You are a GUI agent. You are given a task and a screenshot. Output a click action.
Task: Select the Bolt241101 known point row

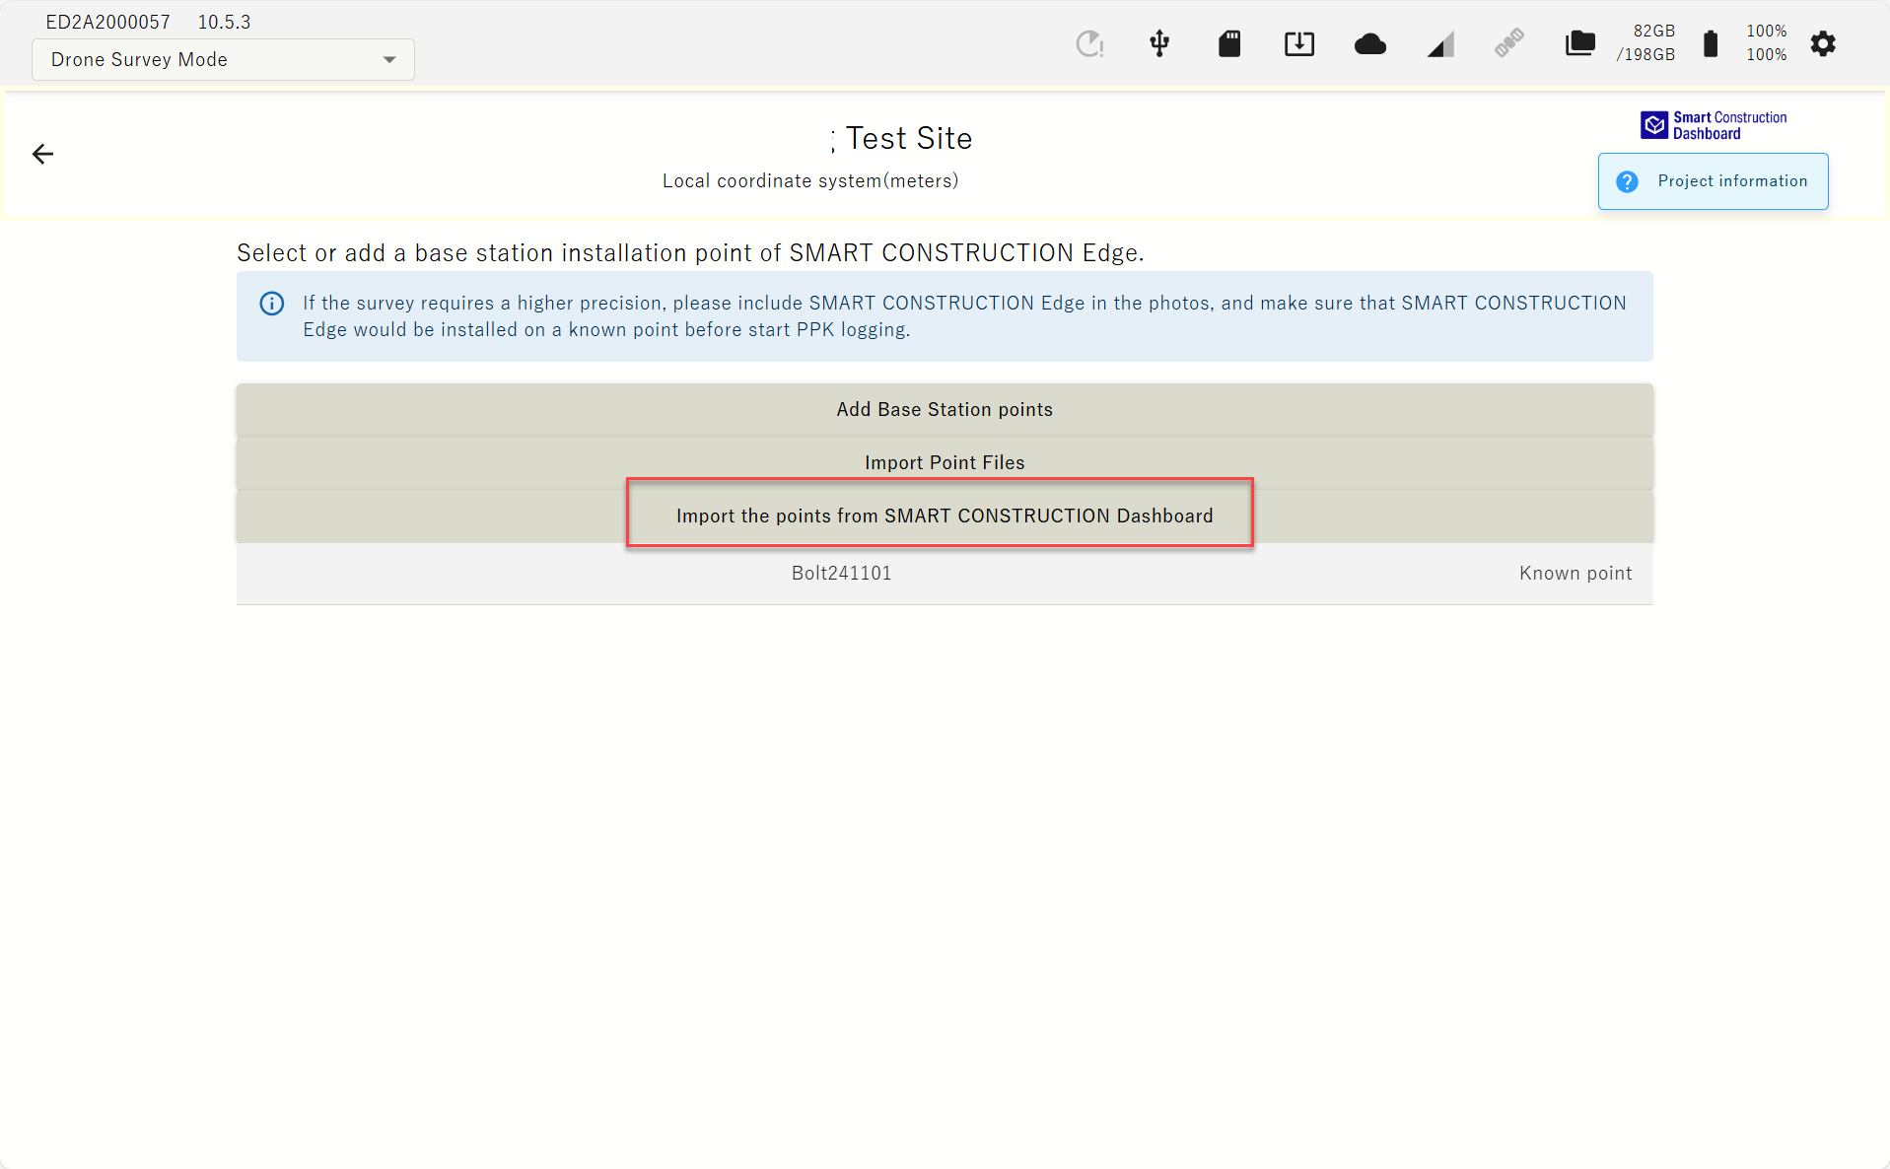pos(945,574)
